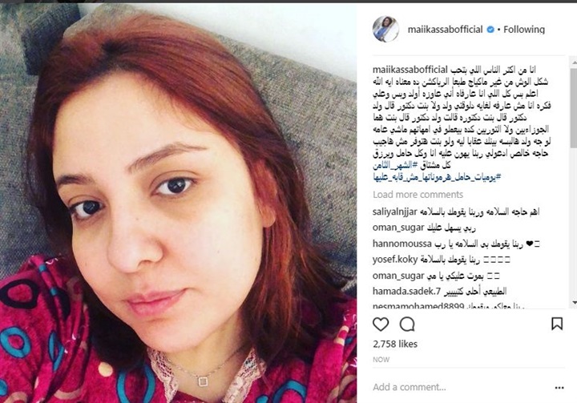Open the long hashtag starting with يوميات_حامل

[437, 177]
